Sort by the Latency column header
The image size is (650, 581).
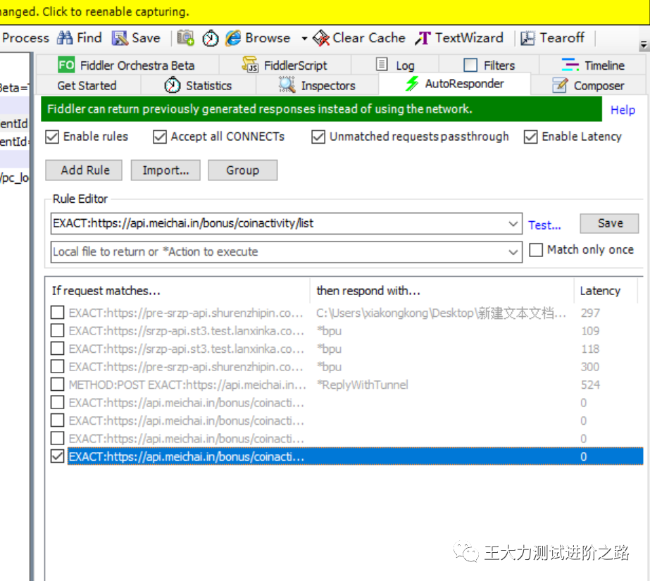click(x=606, y=291)
